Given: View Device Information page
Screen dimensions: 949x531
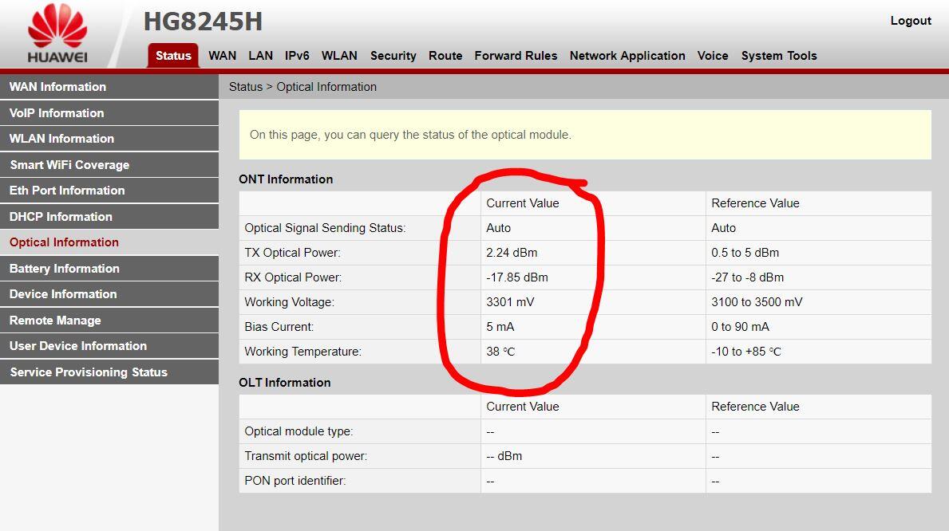Looking at the screenshot, I should pyautogui.click(x=109, y=294).
